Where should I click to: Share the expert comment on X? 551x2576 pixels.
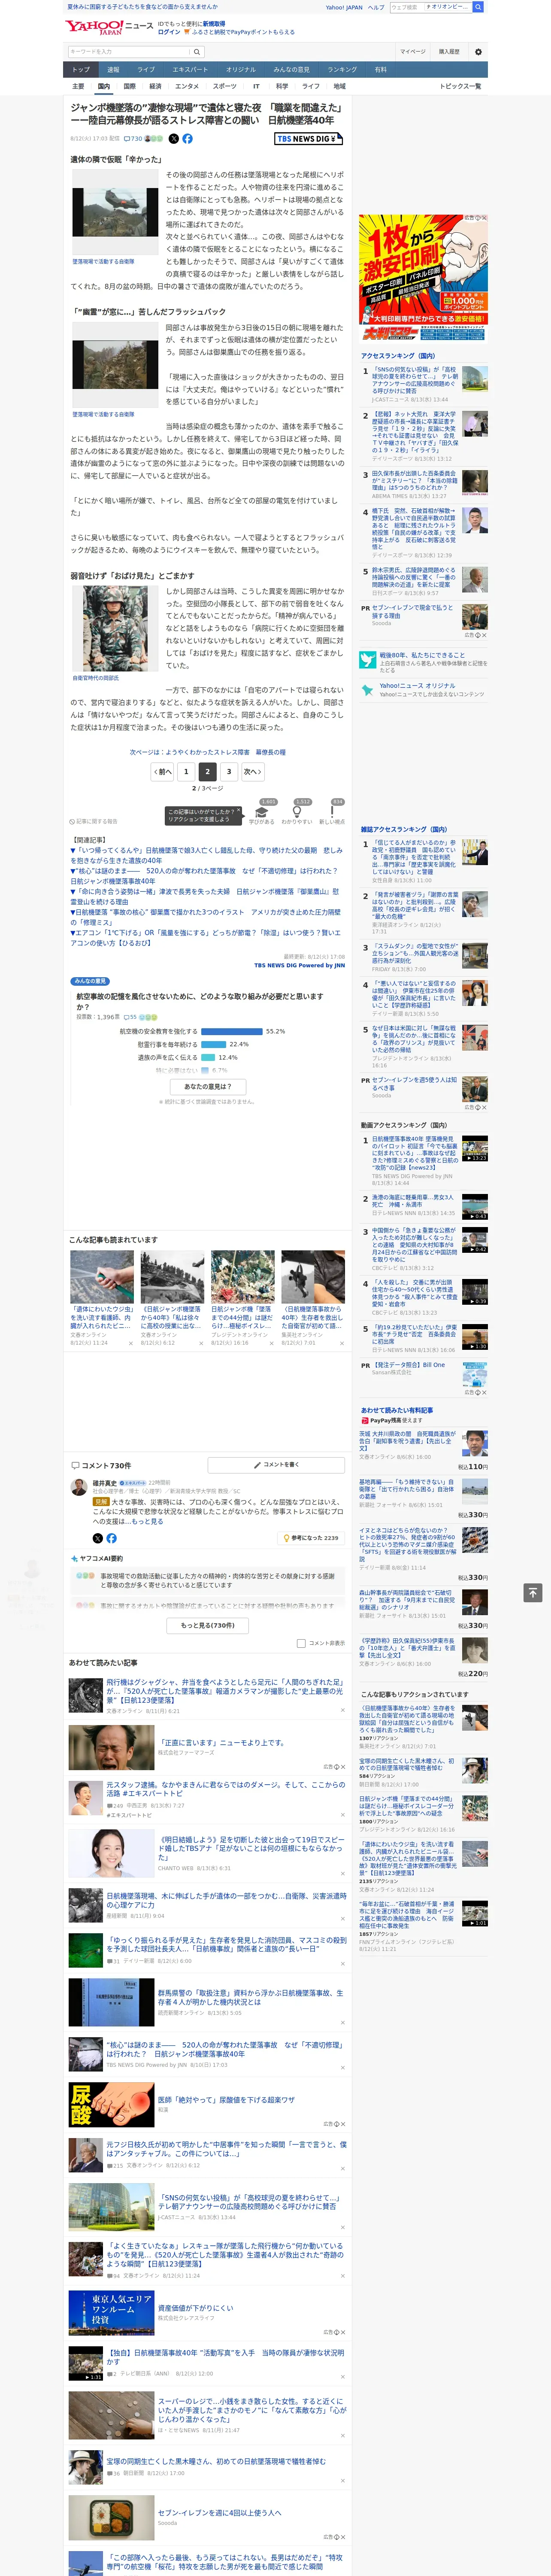pos(98,1538)
